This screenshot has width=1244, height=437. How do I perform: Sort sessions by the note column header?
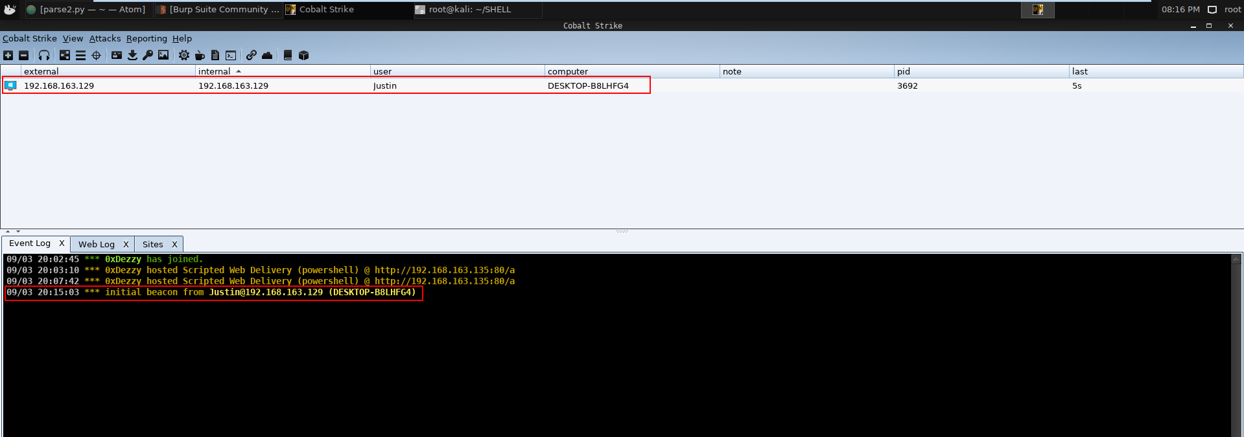tap(807, 71)
